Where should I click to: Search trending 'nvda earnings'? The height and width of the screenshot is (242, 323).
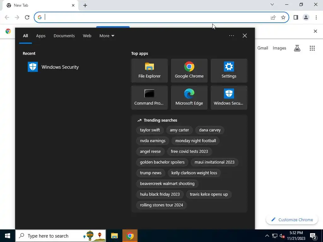point(153,141)
